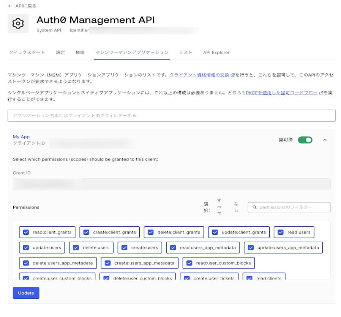
Task: Click the Auth0 Management API gear icon
Action: click(x=18, y=24)
